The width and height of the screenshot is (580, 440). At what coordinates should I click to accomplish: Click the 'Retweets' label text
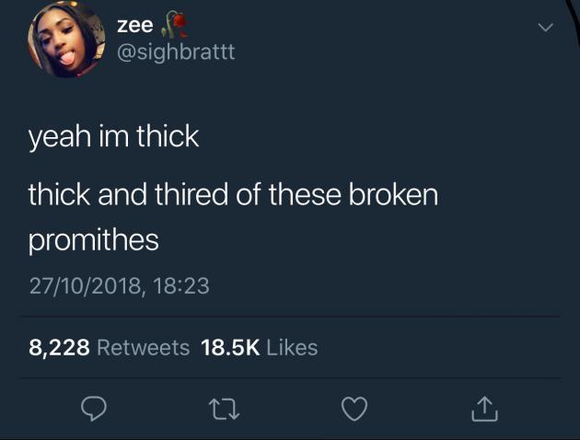(x=144, y=348)
